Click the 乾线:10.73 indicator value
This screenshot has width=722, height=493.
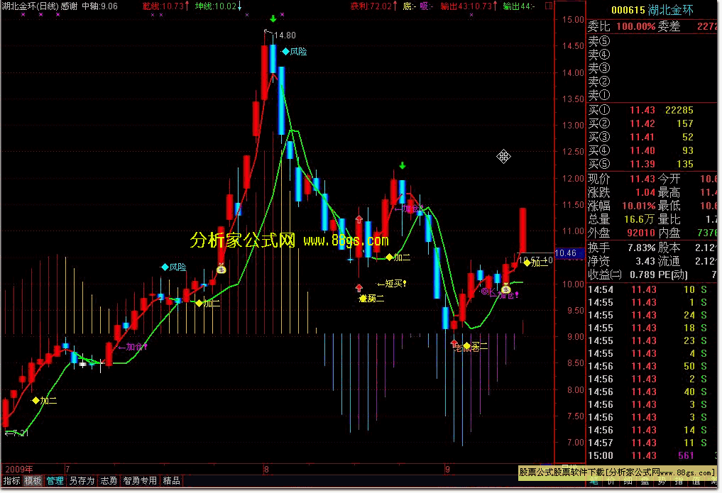pyautogui.click(x=165, y=6)
